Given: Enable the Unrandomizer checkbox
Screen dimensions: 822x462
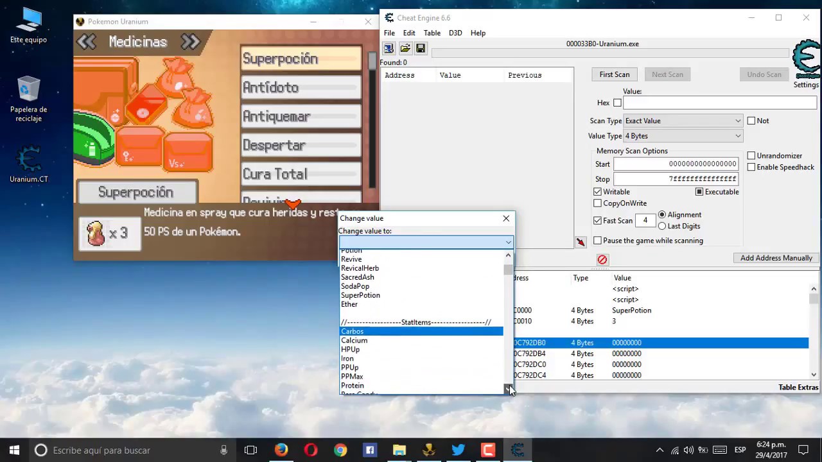Looking at the screenshot, I should pyautogui.click(x=751, y=156).
